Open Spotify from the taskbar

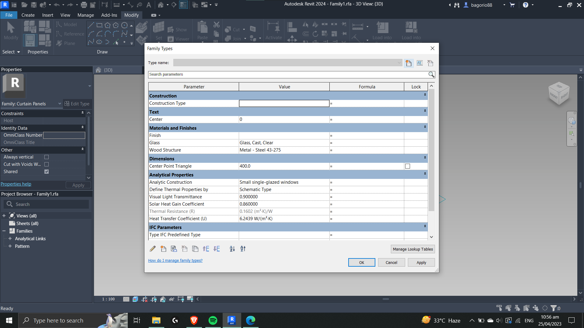point(213,320)
